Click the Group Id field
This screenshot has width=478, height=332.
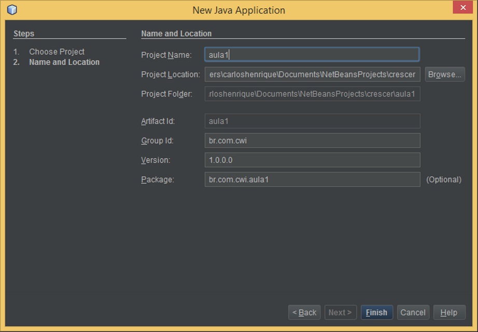(313, 141)
